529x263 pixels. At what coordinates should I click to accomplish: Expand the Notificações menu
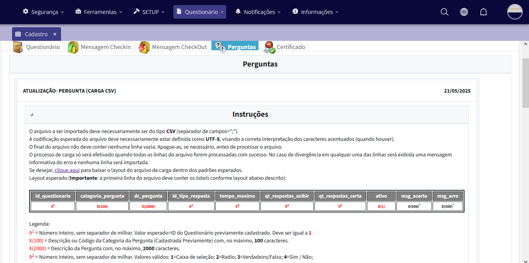point(258,12)
